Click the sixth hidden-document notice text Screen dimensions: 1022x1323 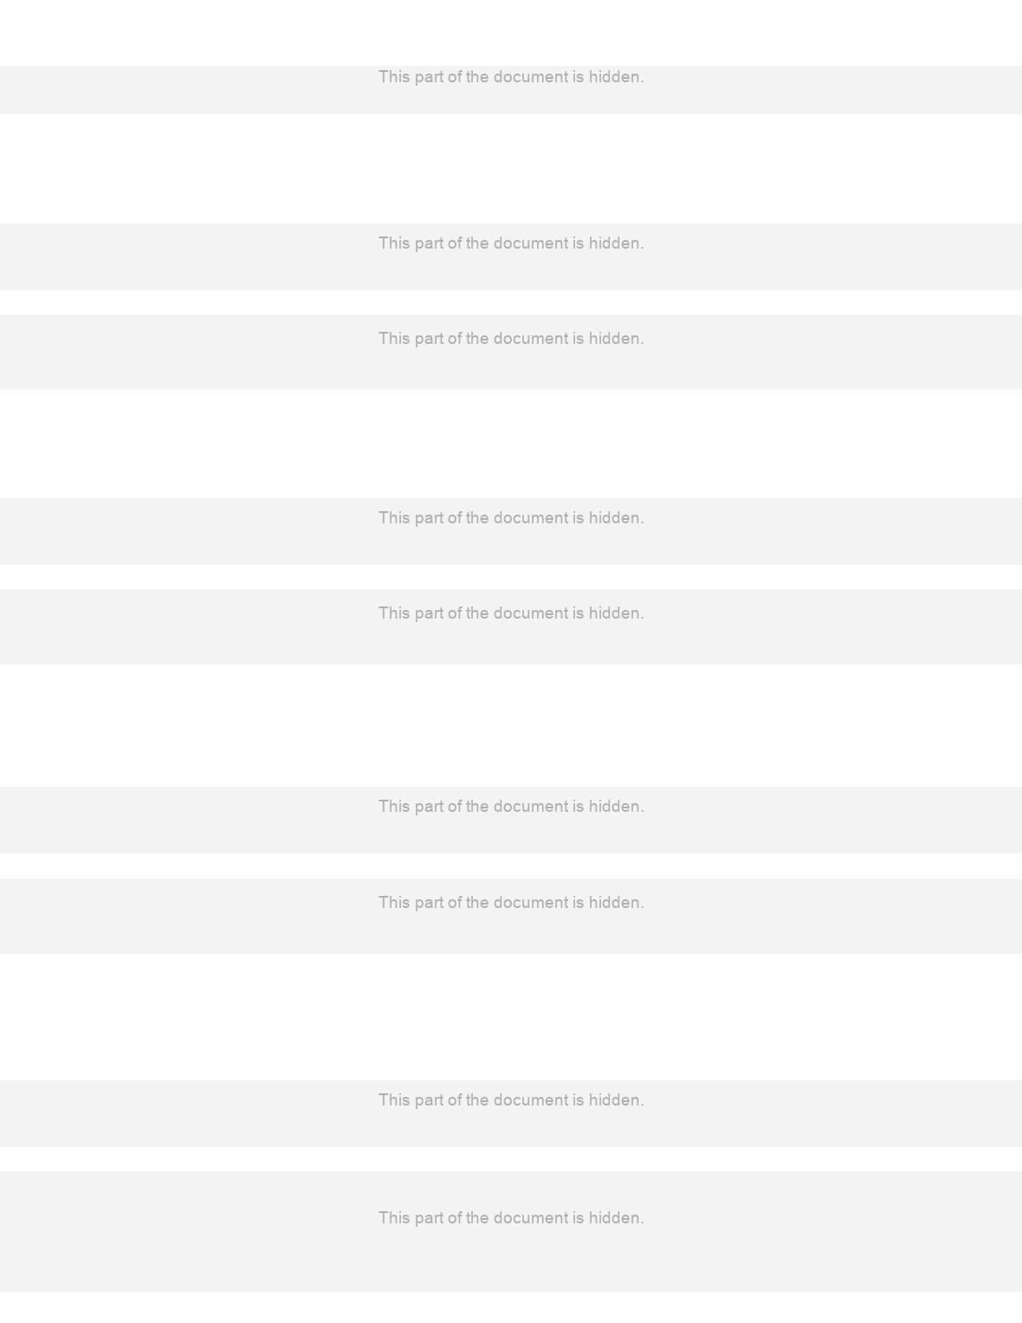tap(511, 807)
